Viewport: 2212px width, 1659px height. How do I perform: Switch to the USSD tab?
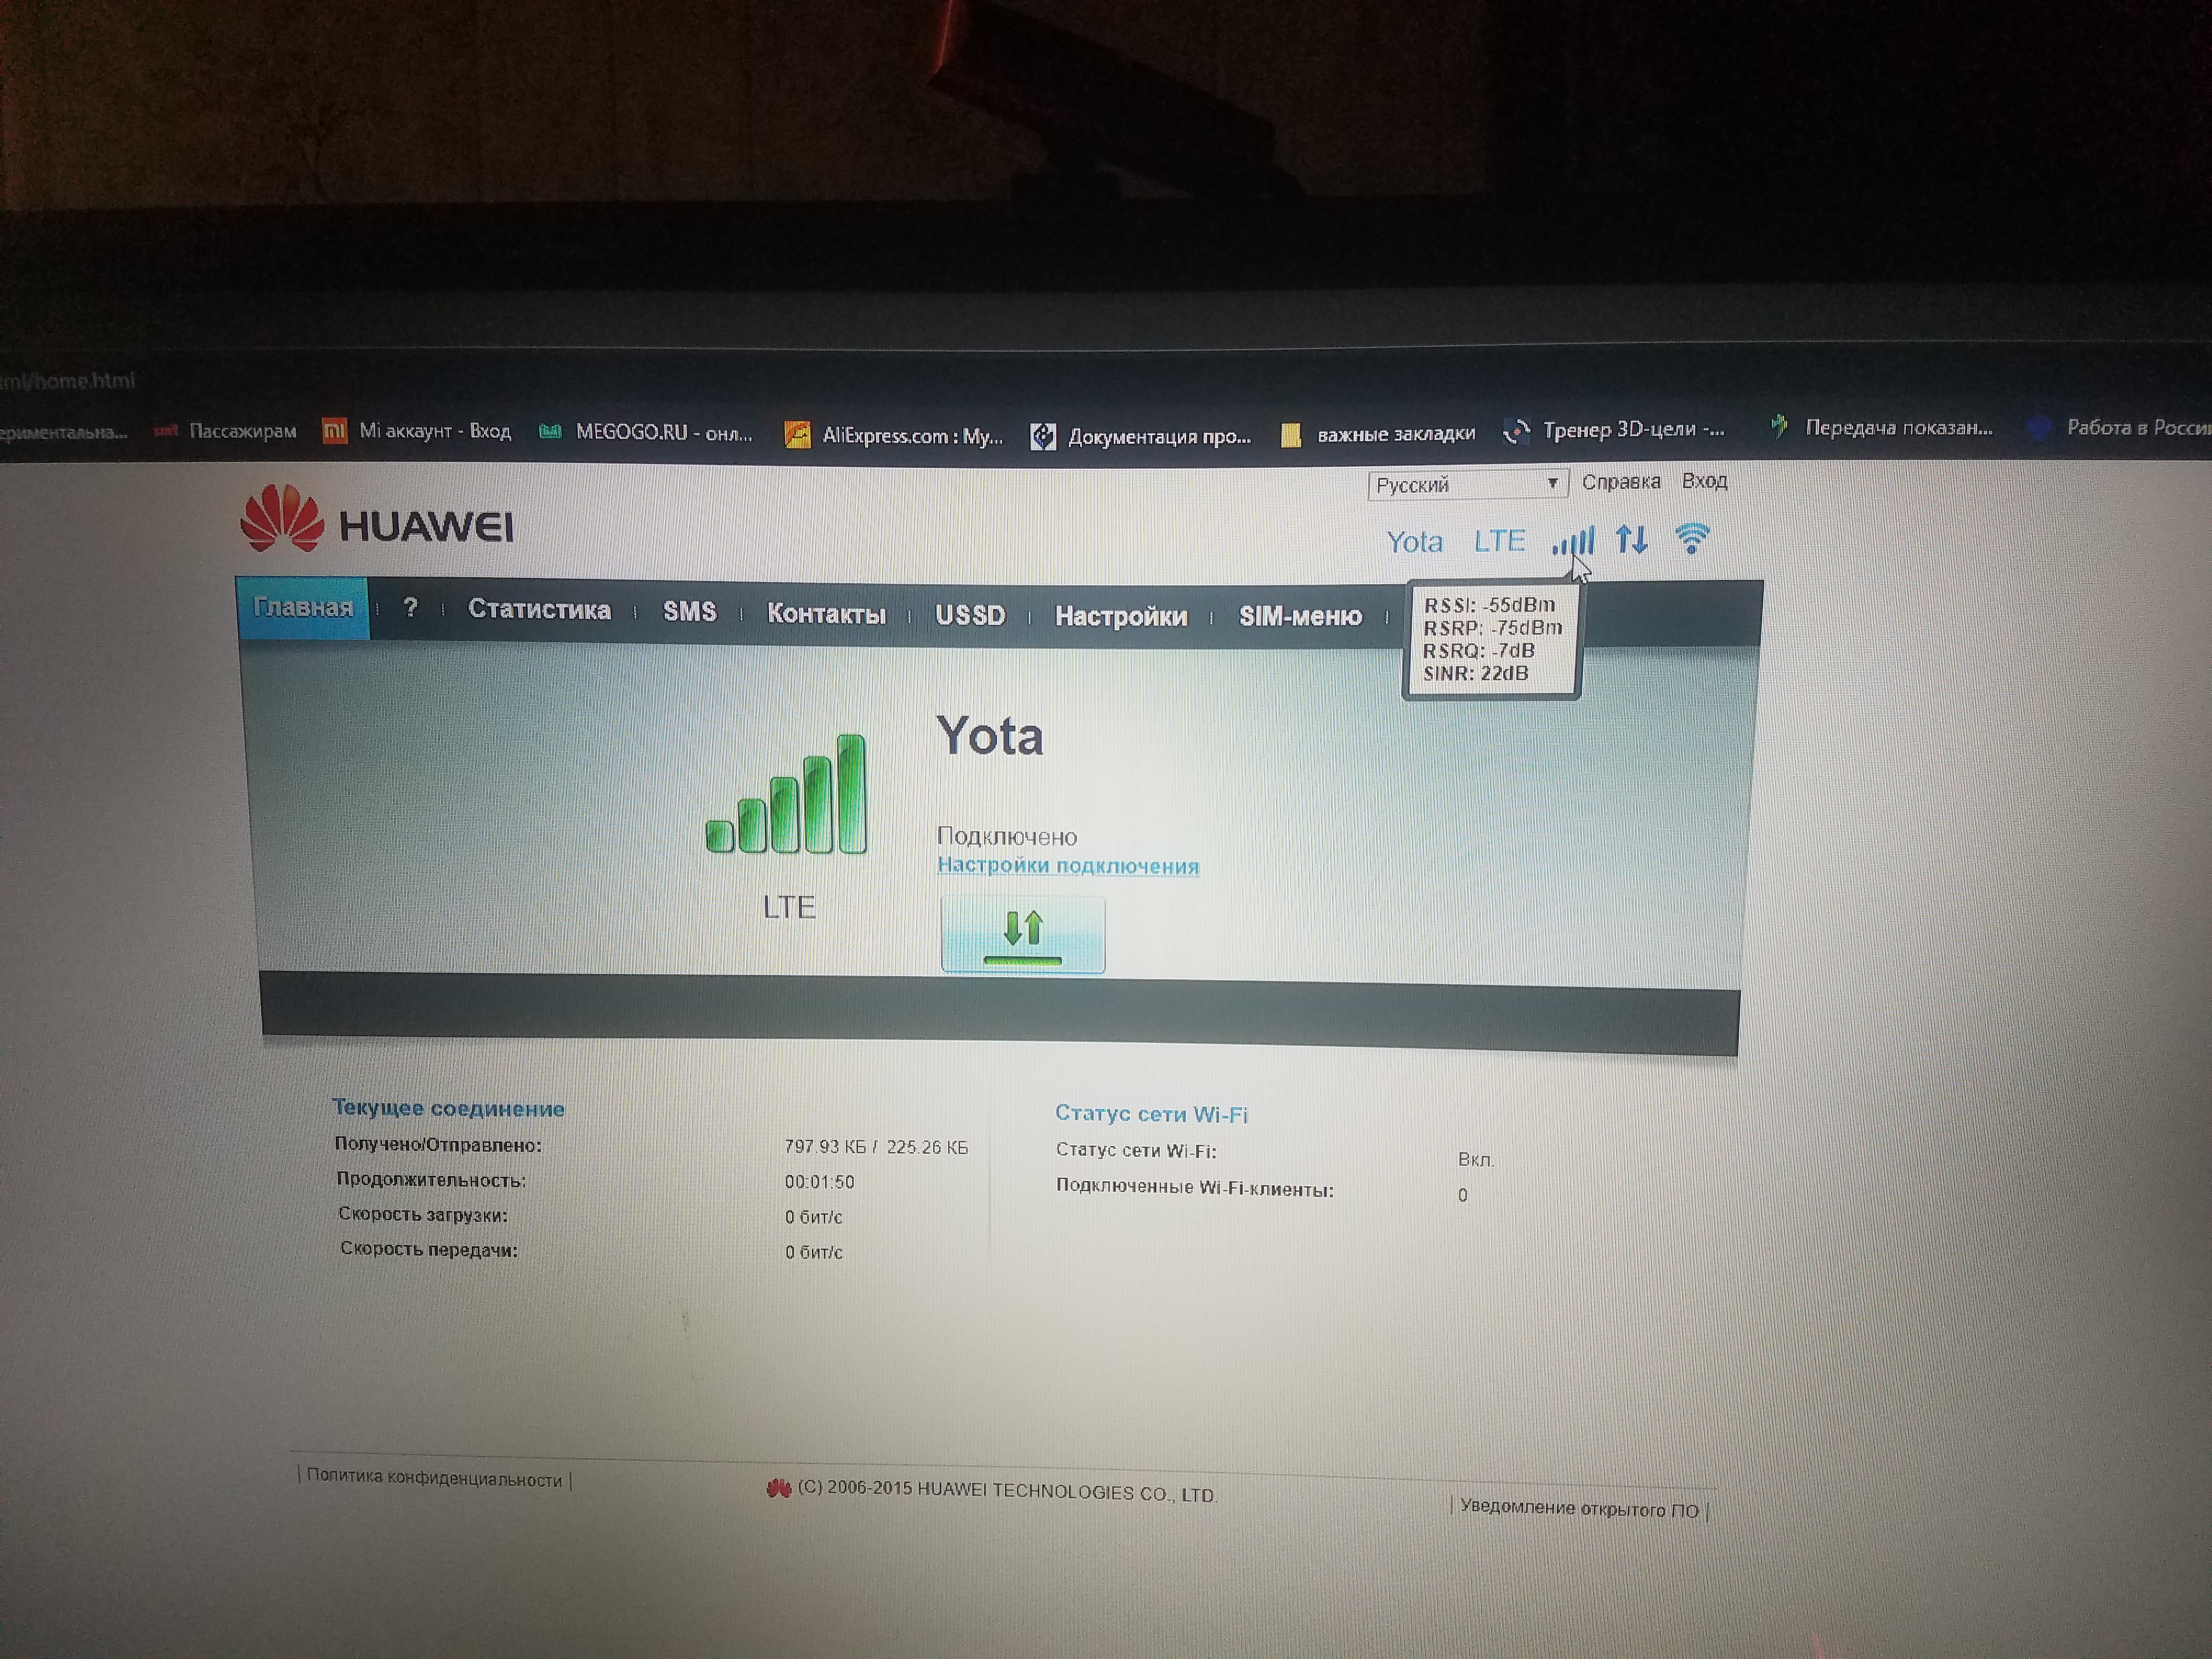(970, 615)
